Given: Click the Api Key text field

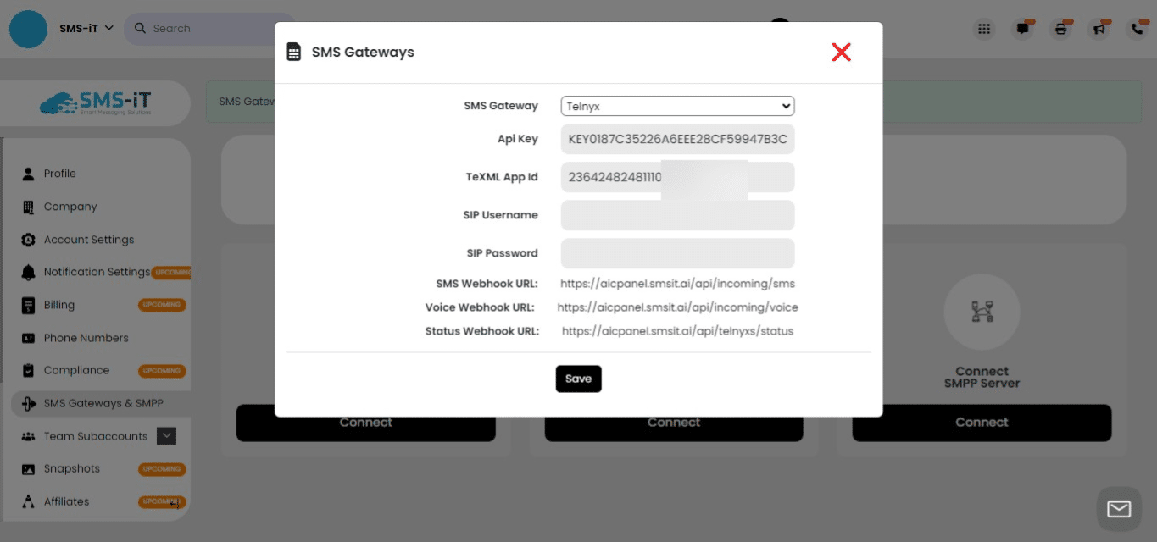Looking at the screenshot, I should point(677,139).
